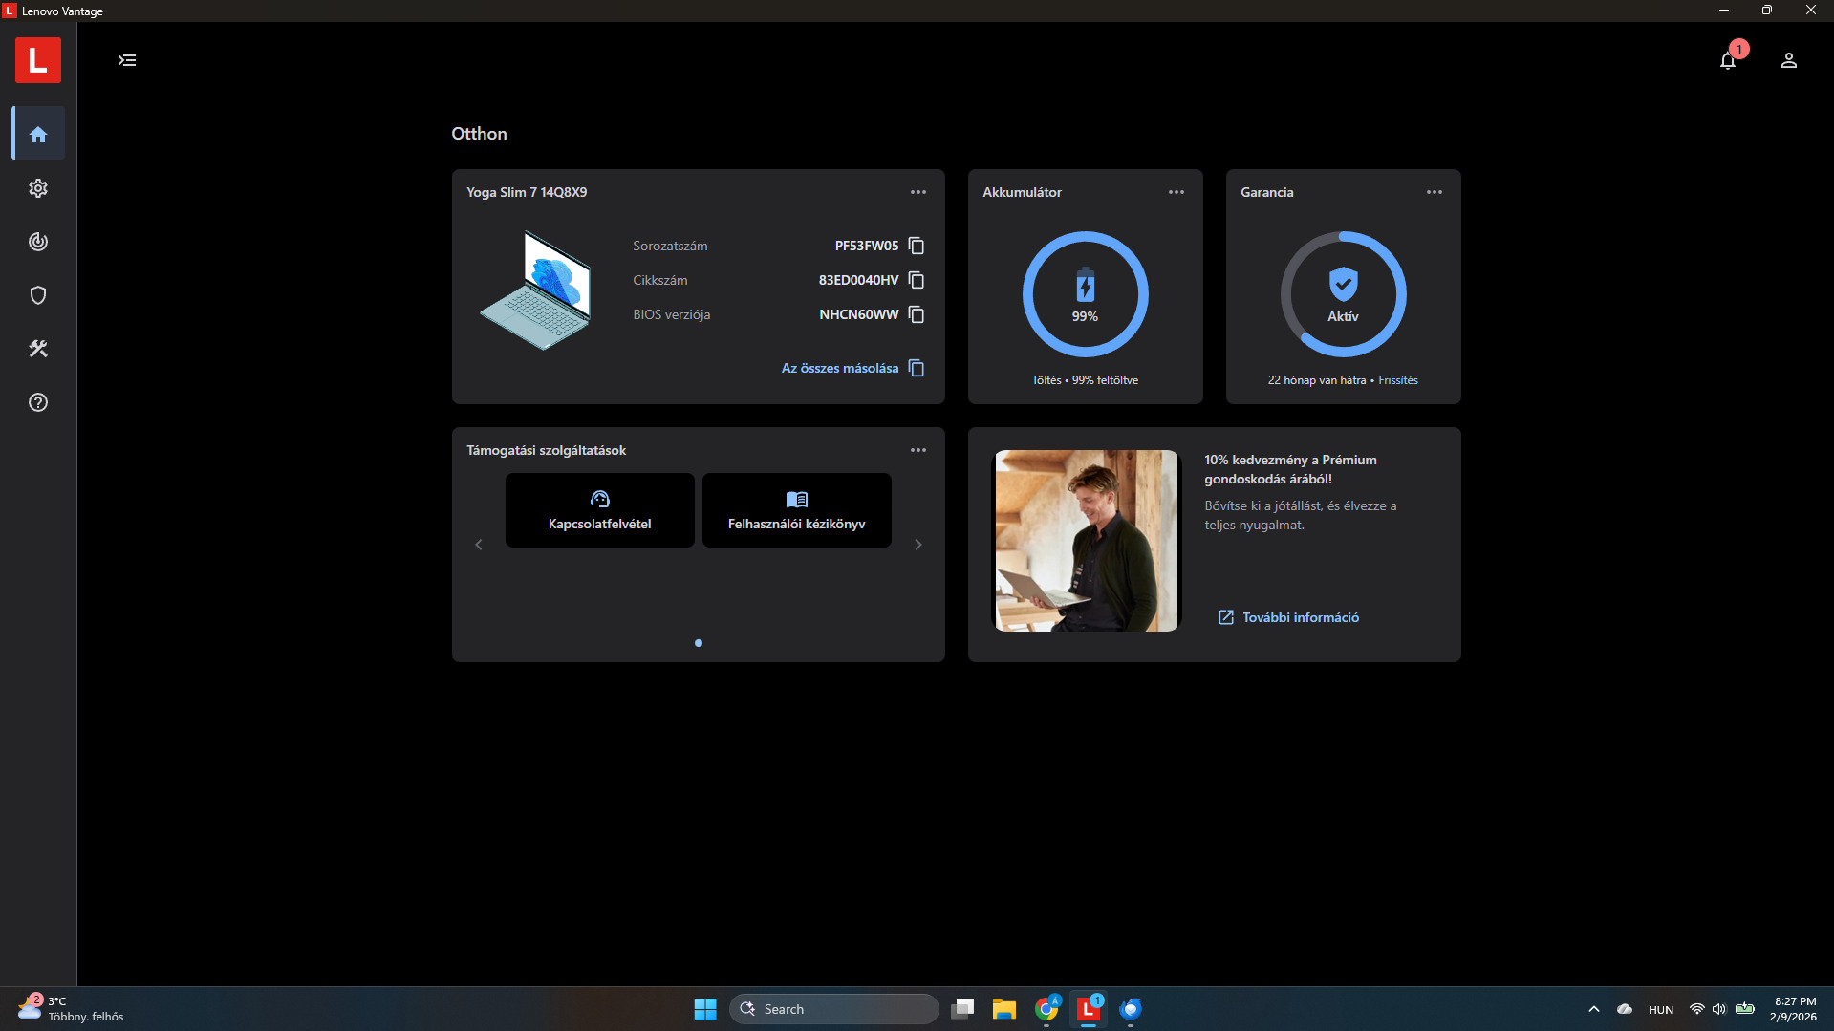This screenshot has width=1834, height=1031.
Task: Copy the part number 83ED0040HV
Action: click(916, 280)
